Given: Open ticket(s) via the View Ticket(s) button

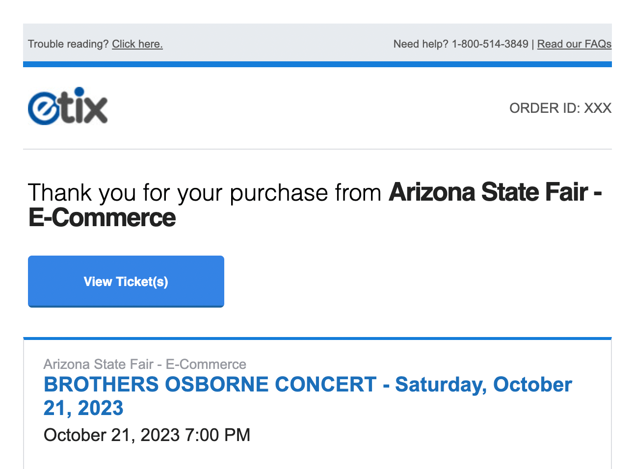Looking at the screenshot, I should [x=126, y=281].
